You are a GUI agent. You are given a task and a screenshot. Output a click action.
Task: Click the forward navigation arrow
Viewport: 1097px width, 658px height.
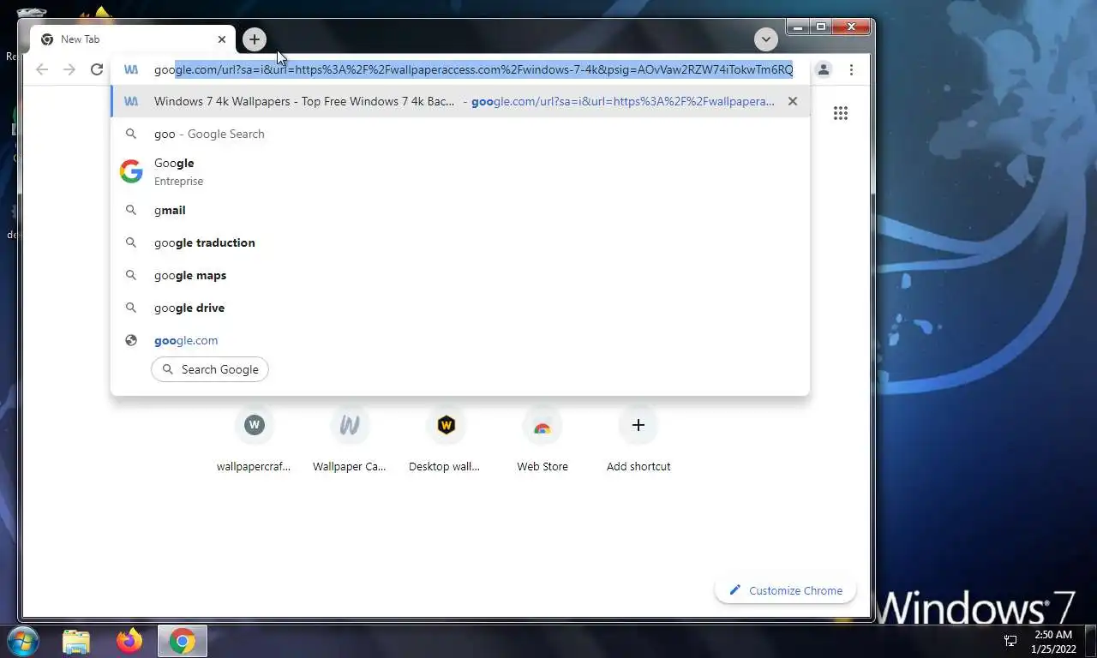pos(69,69)
